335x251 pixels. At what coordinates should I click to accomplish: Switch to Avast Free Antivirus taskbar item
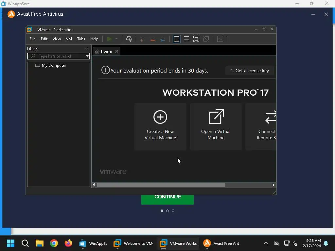tap(221, 243)
